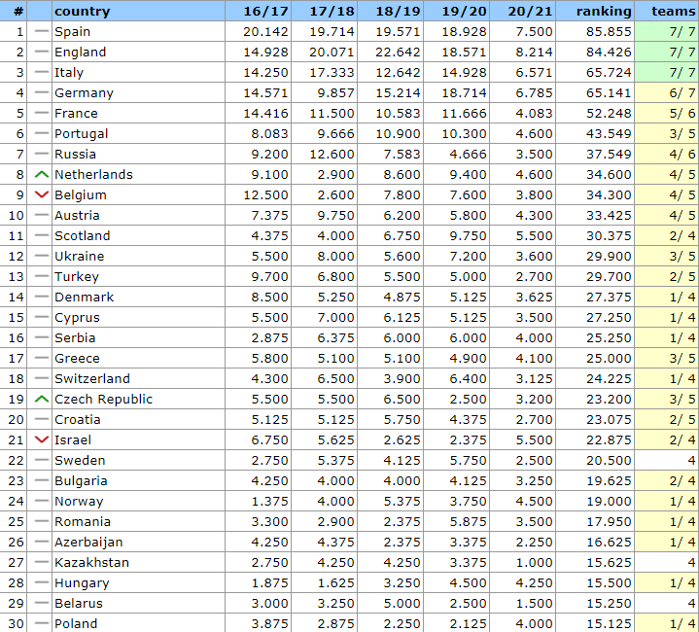Open the Portugal country link
The height and width of the screenshot is (632, 699).
[x=82, y=134]
